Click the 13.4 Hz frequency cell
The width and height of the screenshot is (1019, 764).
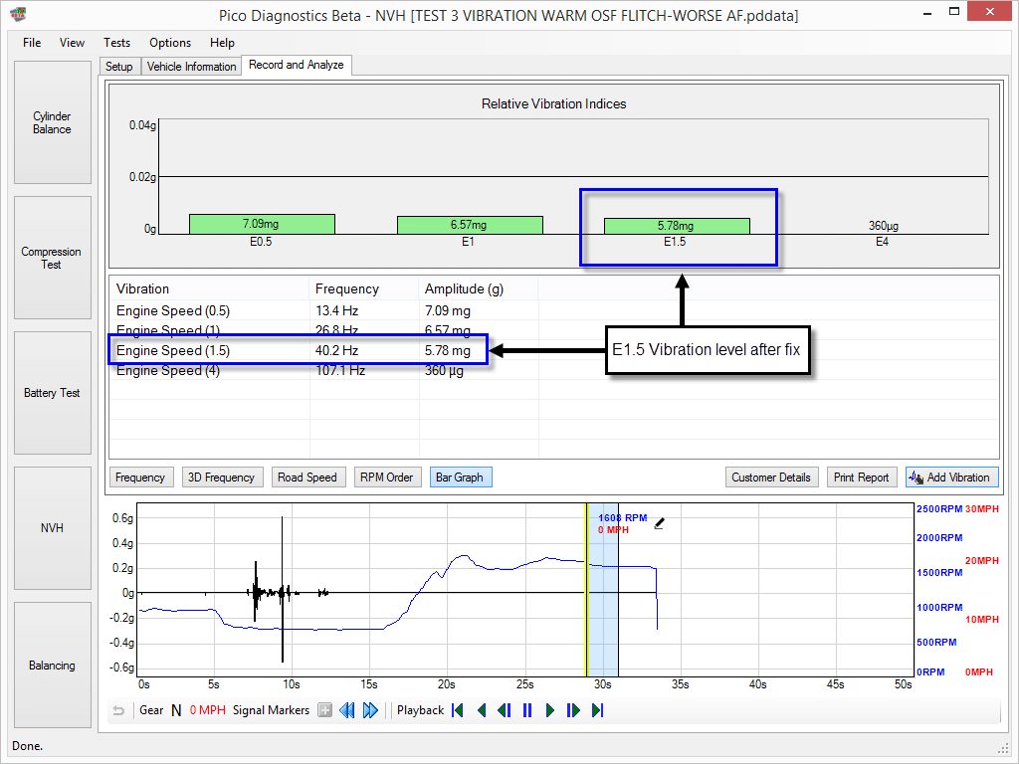click(336, 310)
